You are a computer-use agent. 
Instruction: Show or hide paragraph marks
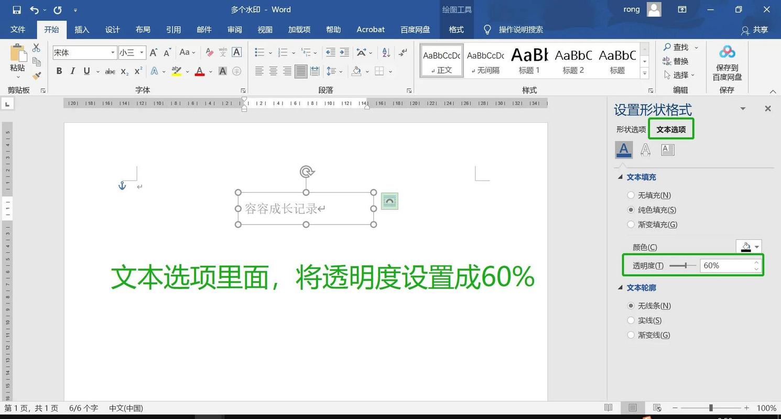(403, 52)
